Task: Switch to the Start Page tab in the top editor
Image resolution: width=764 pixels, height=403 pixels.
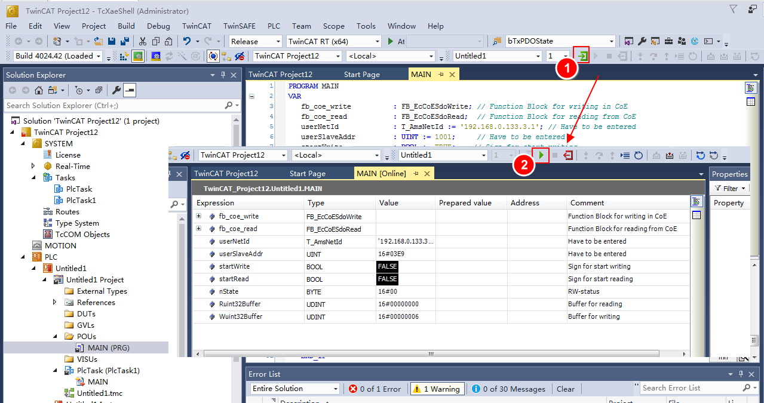Action: [x=361, y=75]
